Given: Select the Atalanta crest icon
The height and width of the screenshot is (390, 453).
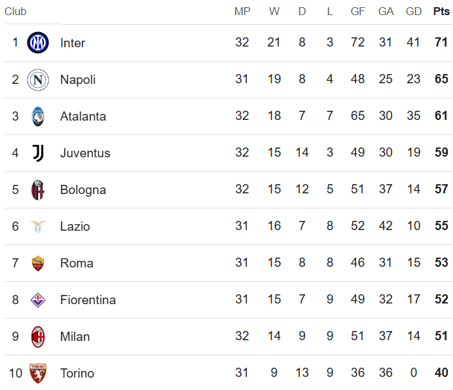Looking at the screenshot, I should (x=38, y=117).
